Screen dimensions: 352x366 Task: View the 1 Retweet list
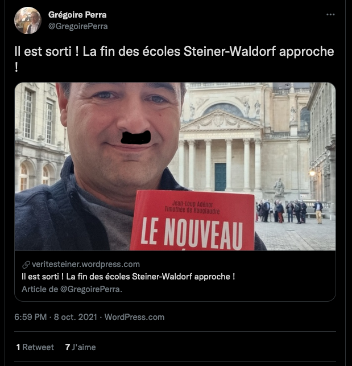(35, 347)
